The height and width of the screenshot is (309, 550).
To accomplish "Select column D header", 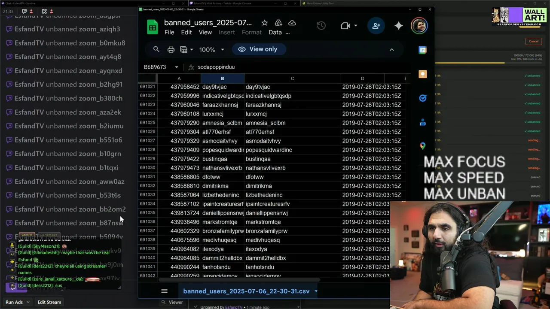I will point(362,79).
